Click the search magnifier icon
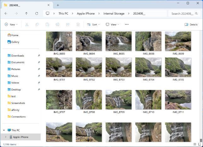Viewport: 203px width, 147px height. (196, 14)
